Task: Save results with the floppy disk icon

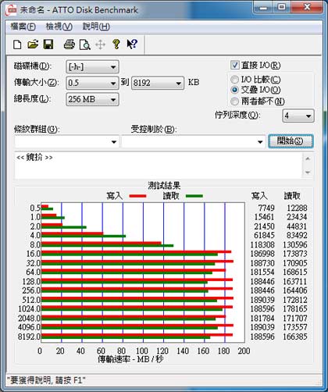Action: click(x=48, y=45)
